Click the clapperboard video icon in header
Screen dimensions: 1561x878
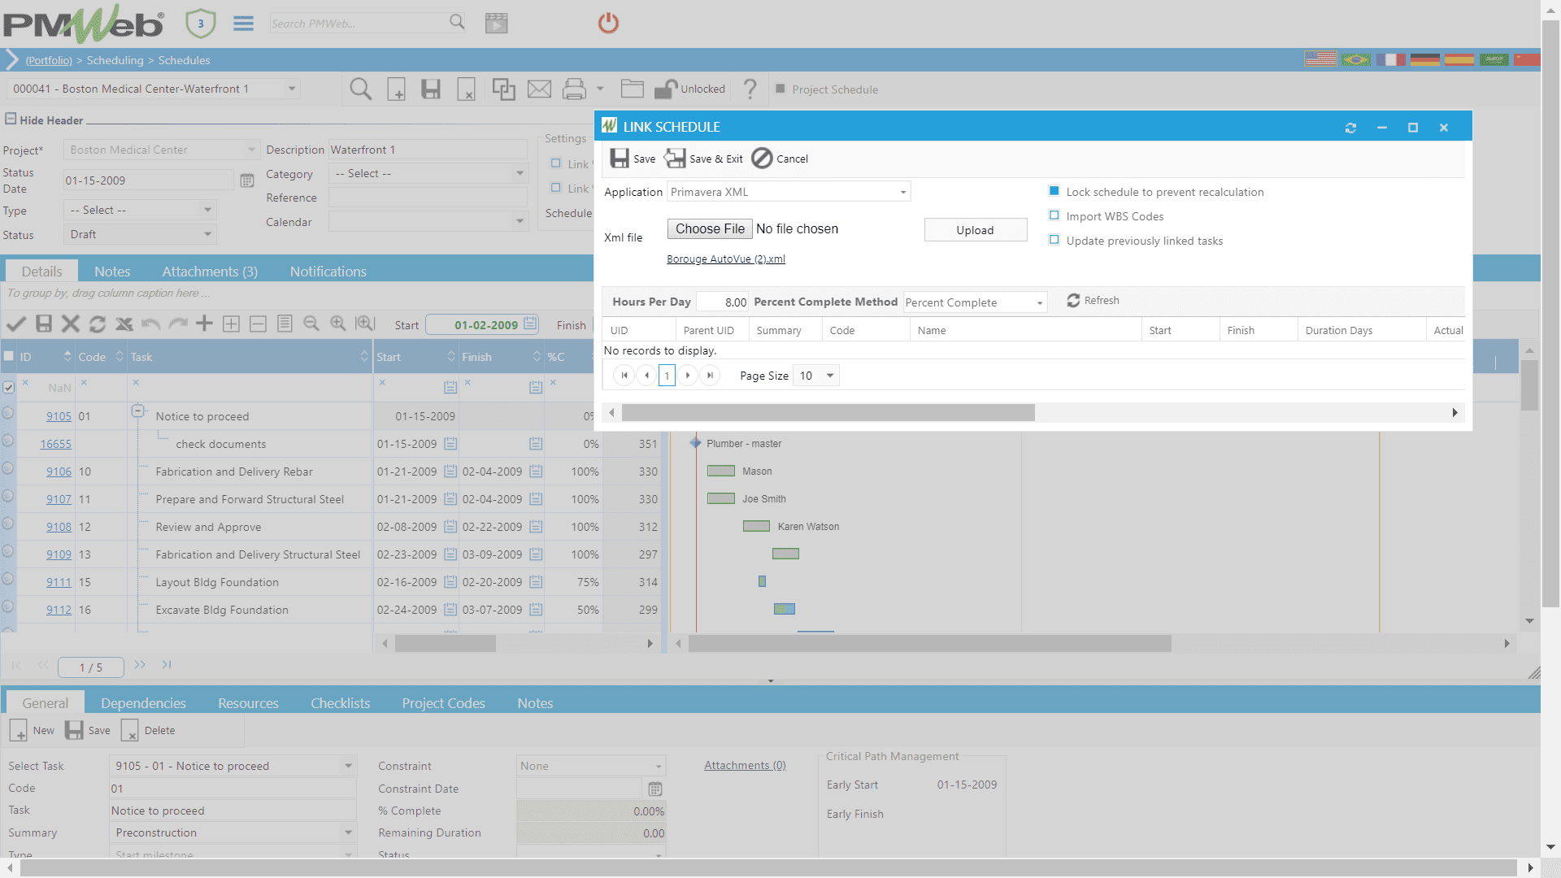pos(496,23)
